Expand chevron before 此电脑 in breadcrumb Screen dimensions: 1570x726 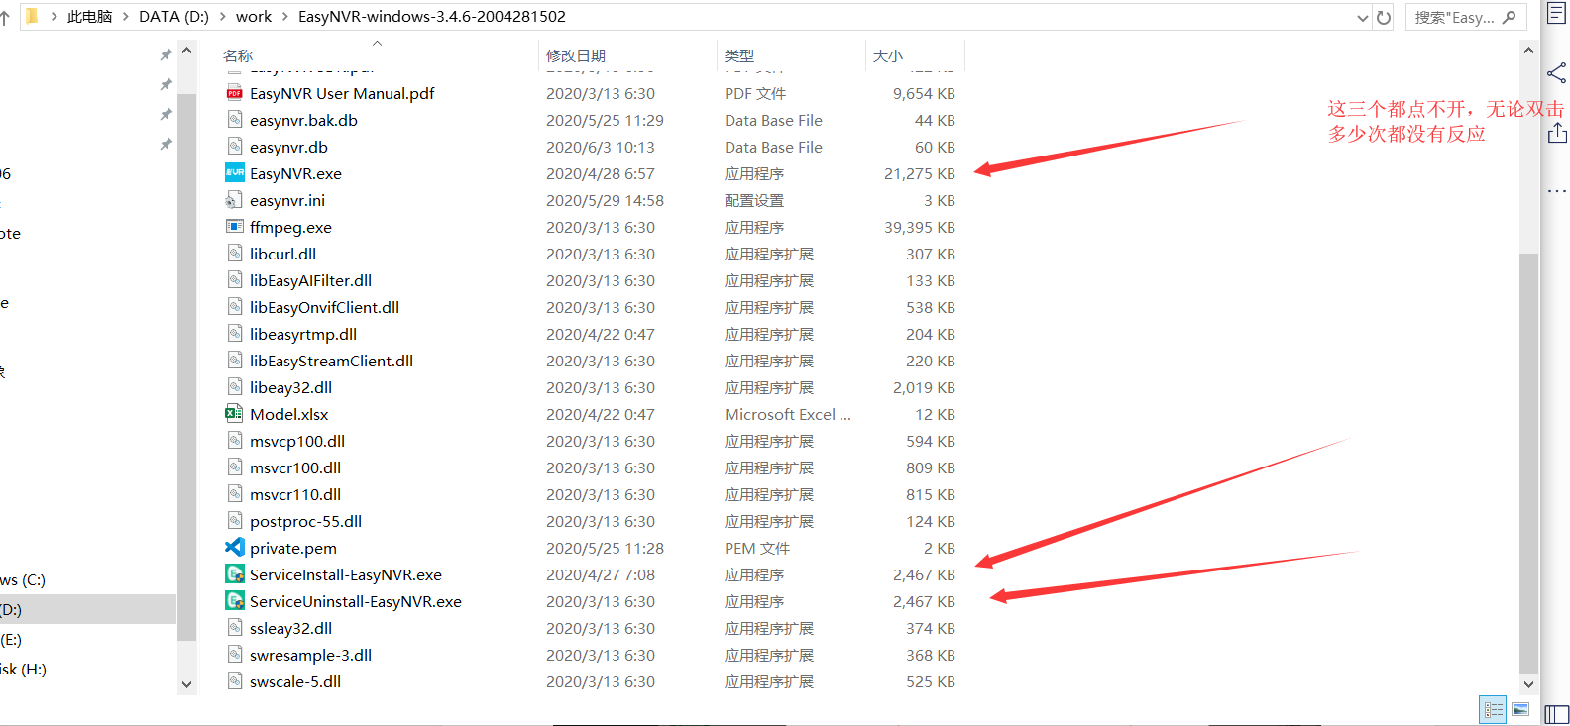click(54, 17)
